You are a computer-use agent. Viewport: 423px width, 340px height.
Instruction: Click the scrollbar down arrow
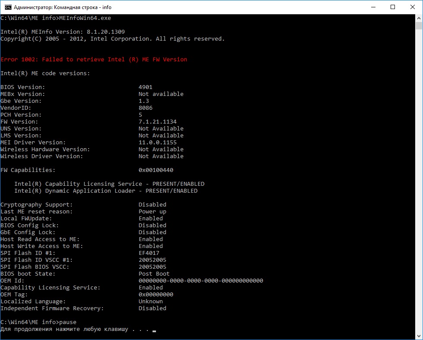[x=419, y=336]
